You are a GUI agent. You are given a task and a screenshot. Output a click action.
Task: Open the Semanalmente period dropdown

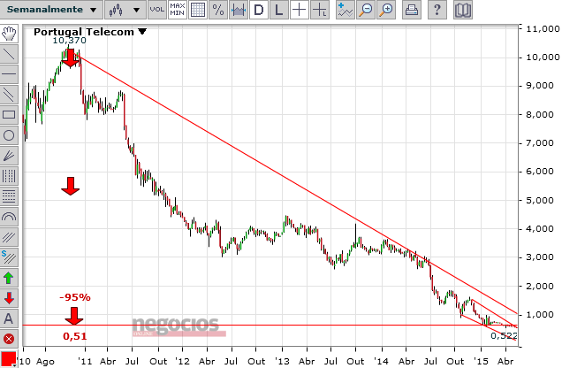[51, 10]
